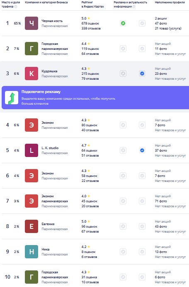189x287 pixels.
Task: Click the grey verification checkmark for Евгения
Action: (x=142, y=226)
